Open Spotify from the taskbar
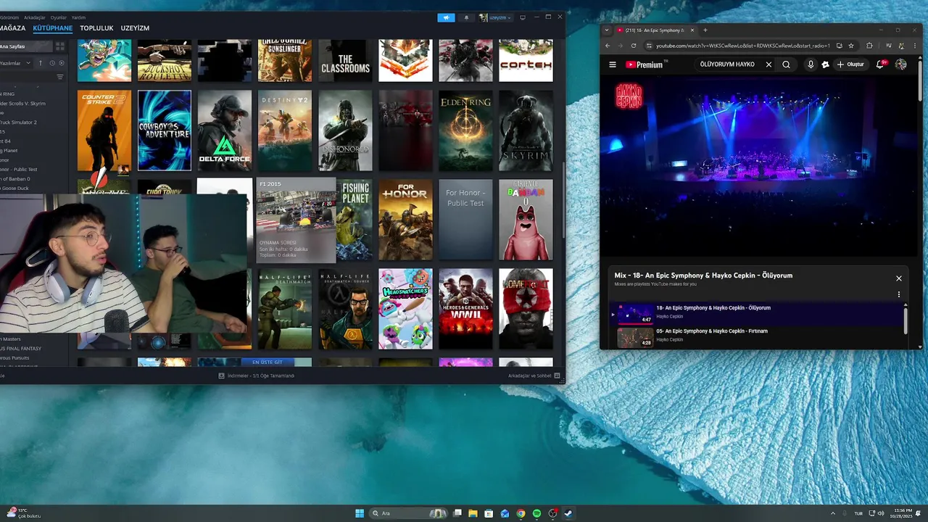The width and height of the screenshot is (928, 522). coord(536,513)
